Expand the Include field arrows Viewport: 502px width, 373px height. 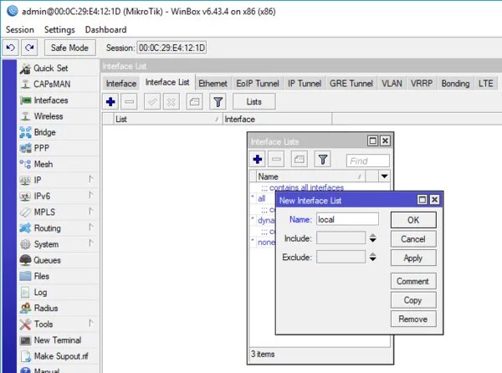point(372,238)
